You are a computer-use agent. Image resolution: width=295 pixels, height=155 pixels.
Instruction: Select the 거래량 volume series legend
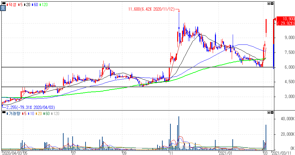[x=14, y=113]
